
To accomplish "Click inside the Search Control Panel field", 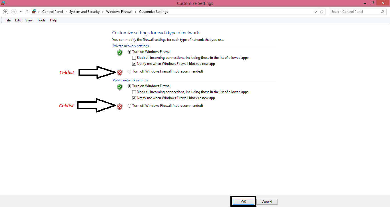I will [x=354, y=11].
